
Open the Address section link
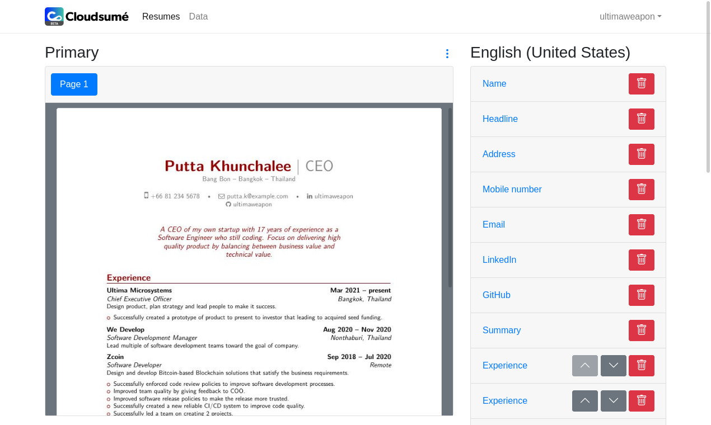tap(499, 154)
